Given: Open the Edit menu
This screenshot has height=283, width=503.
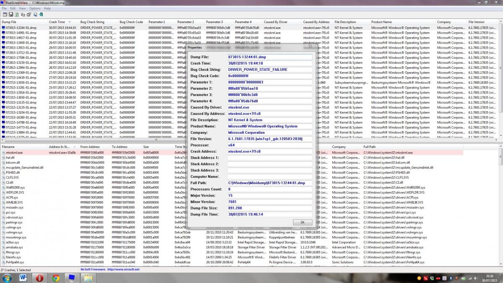Looking at the screenshot, I should point(13,8).
